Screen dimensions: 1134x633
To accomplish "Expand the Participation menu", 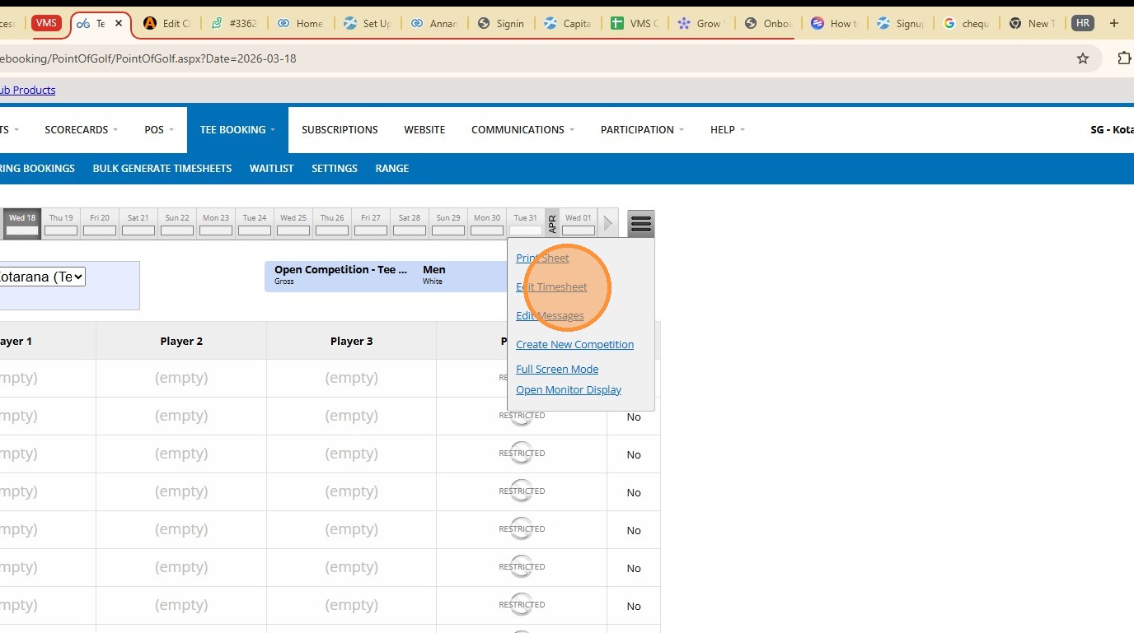I will [x=642, y=130].
